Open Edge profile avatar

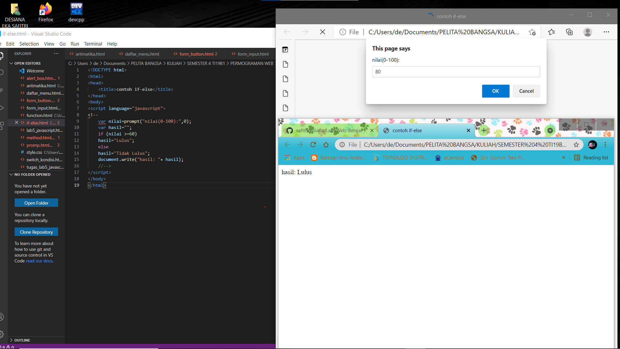click(x=588, y=32)
